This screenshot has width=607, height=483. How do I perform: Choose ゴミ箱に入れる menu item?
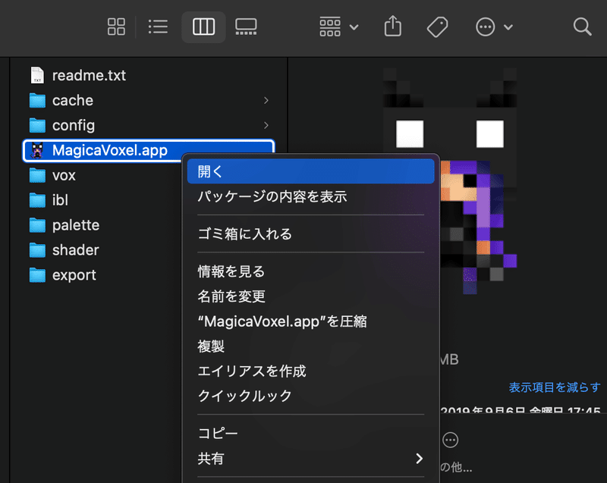[310, 234]
